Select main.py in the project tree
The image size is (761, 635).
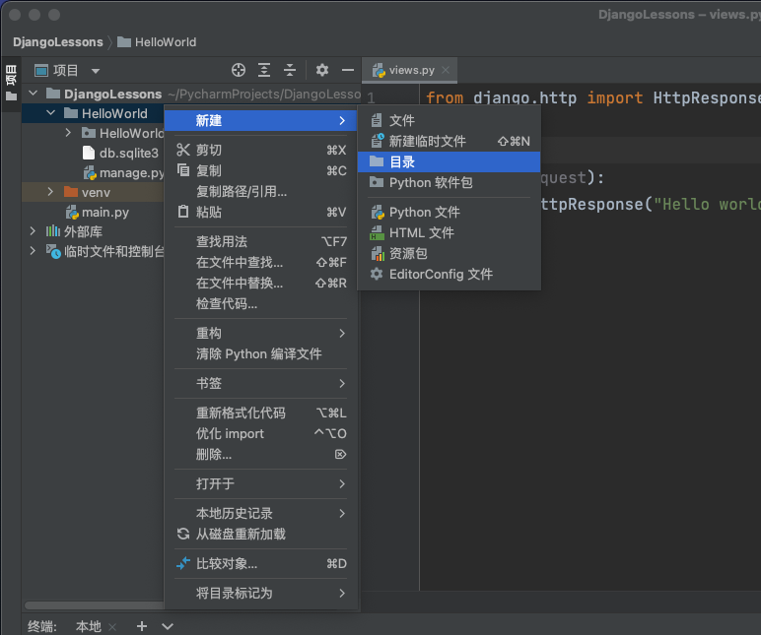point(104,212)
